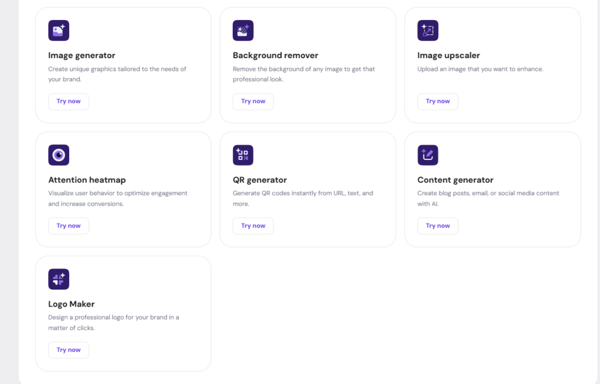Click the Image upscaler icon

pos(428,30)
